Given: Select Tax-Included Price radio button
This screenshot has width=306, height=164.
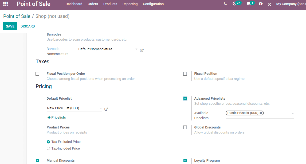Looking at the screenshot, I should (x=48, y=149).
